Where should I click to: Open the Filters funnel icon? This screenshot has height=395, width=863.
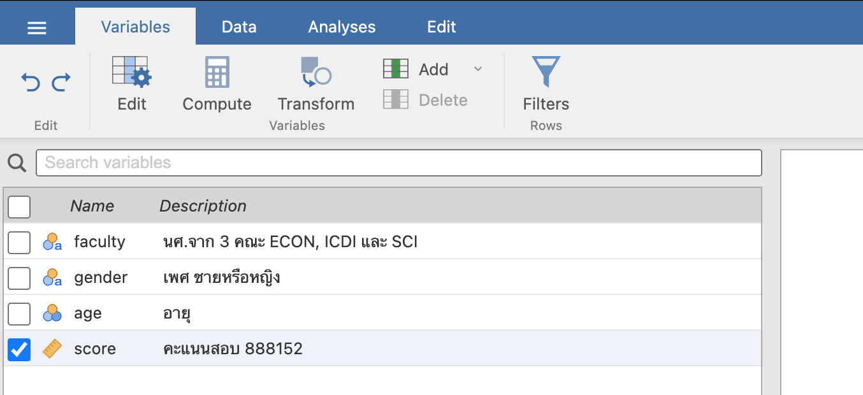546,71
